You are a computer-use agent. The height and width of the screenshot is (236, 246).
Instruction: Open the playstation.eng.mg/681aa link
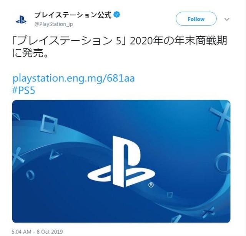73,78
